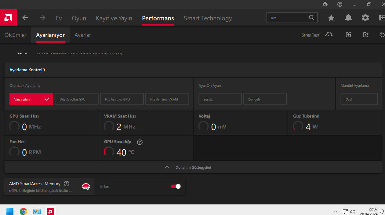
Task: Click the load profile import icon
Action: click(348, 35)
